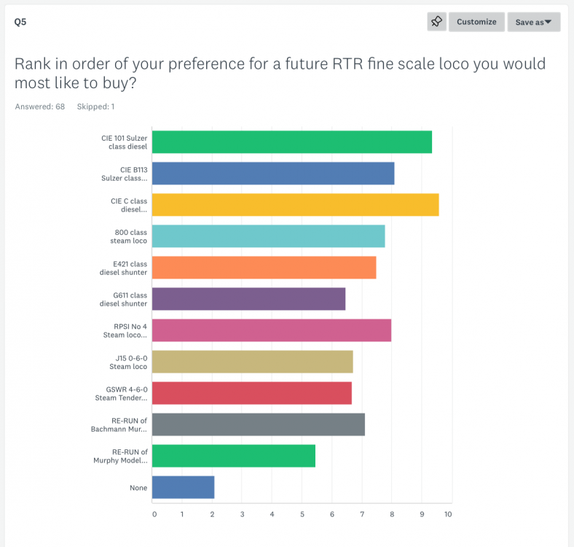Click the yellow CIE C class diesel bar
574x547 pixels.
(295, 205)
